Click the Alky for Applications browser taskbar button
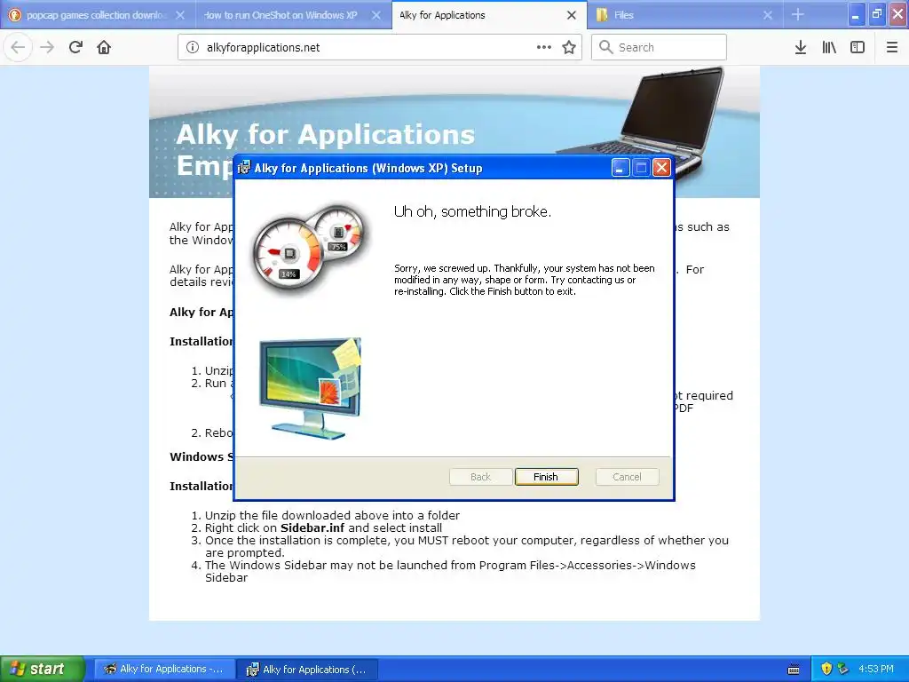This screenshot has width=909, height=682. tap(164, 670)
